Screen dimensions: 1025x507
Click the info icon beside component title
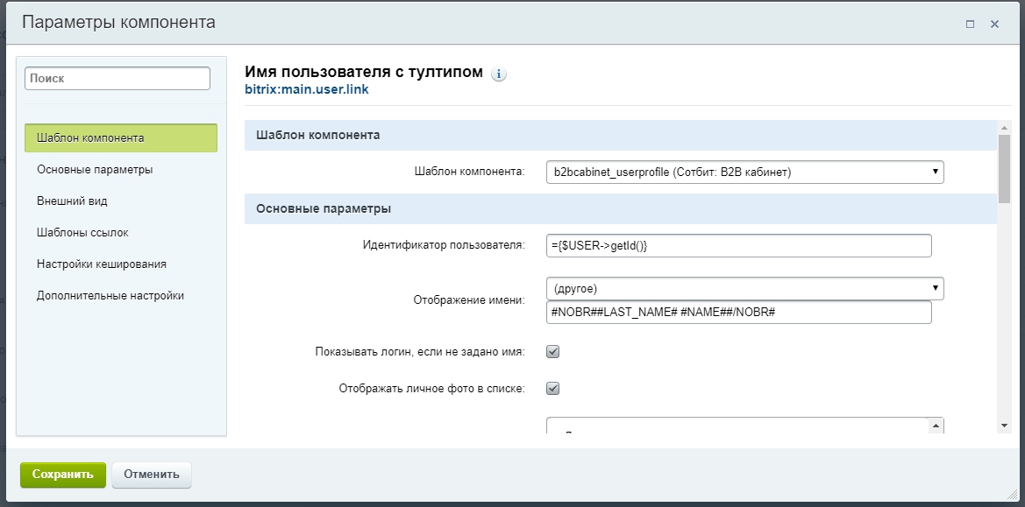(499, 74)
